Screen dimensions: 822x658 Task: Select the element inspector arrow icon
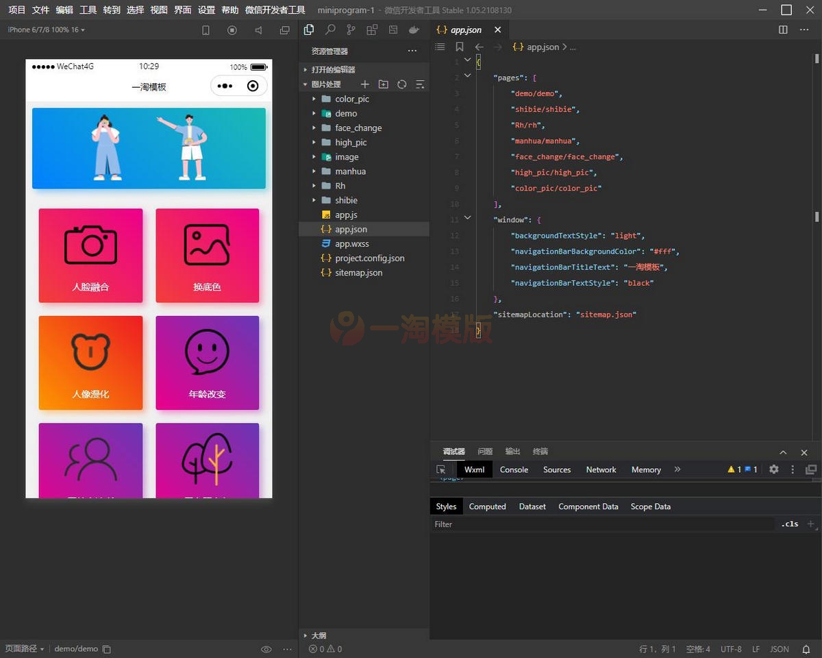441,470
